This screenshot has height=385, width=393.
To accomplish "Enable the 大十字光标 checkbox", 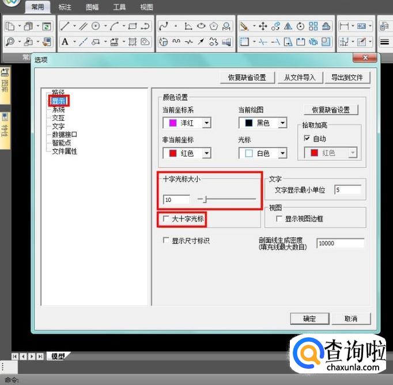I will 166,219.
